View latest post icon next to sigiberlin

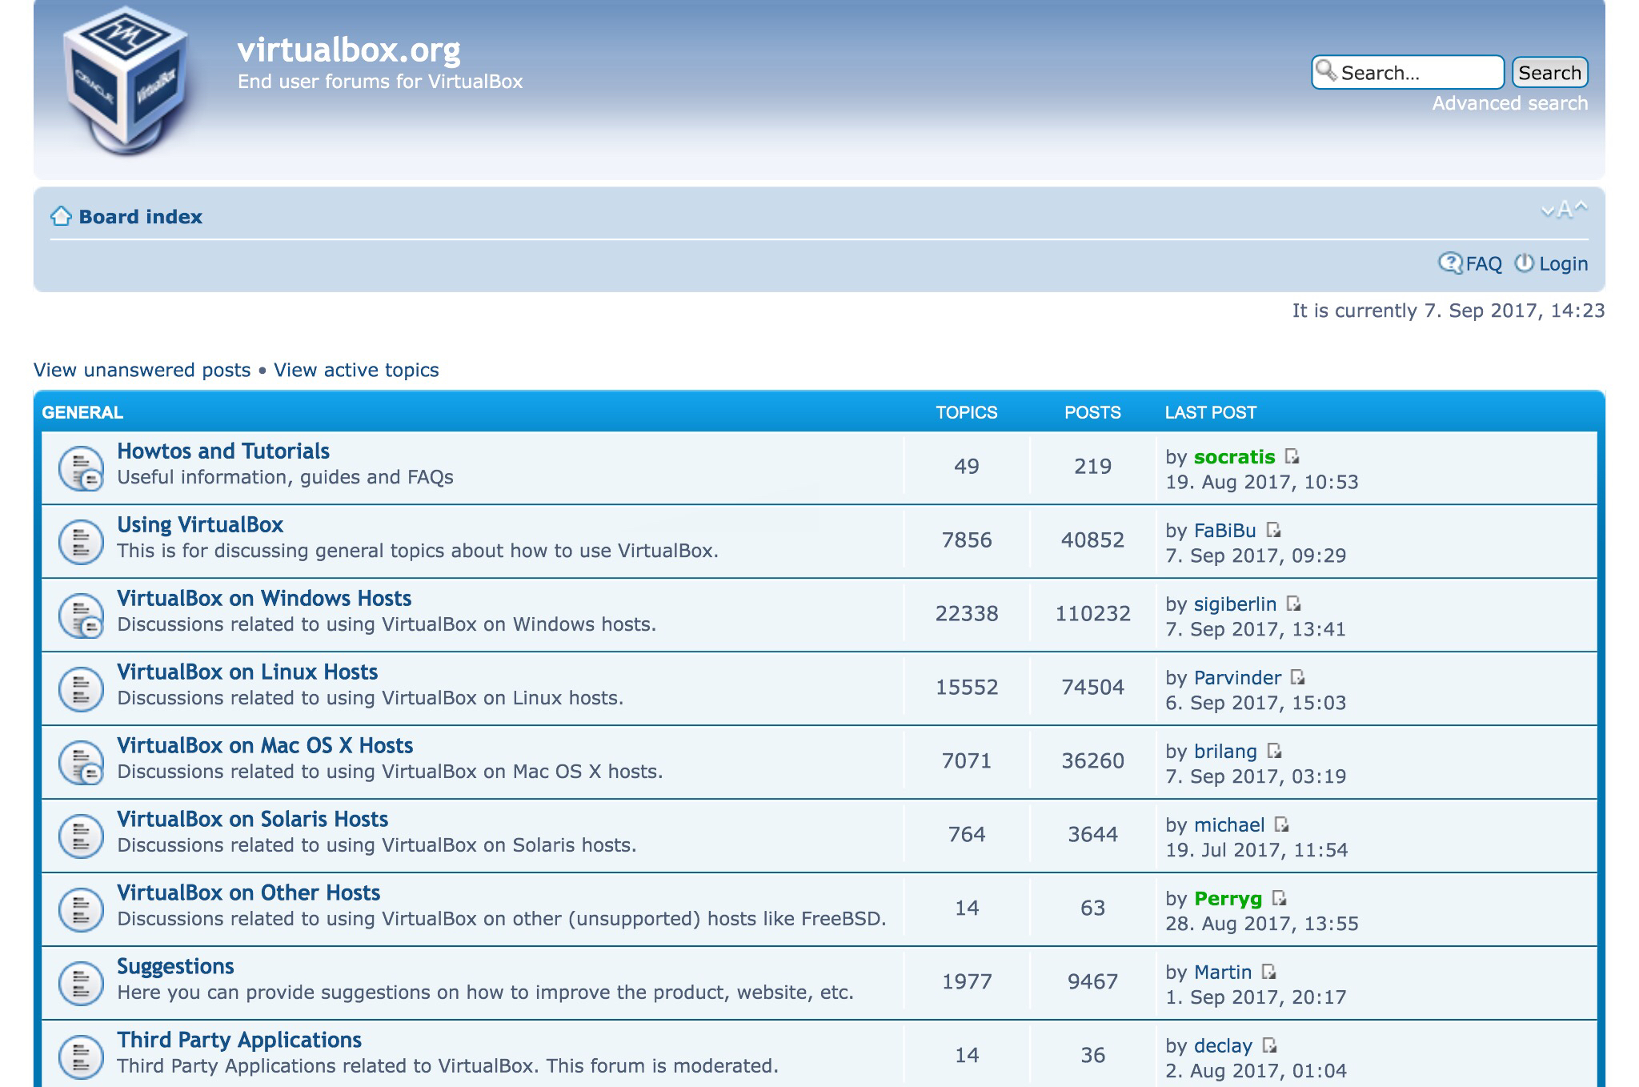click(1293, 604)
